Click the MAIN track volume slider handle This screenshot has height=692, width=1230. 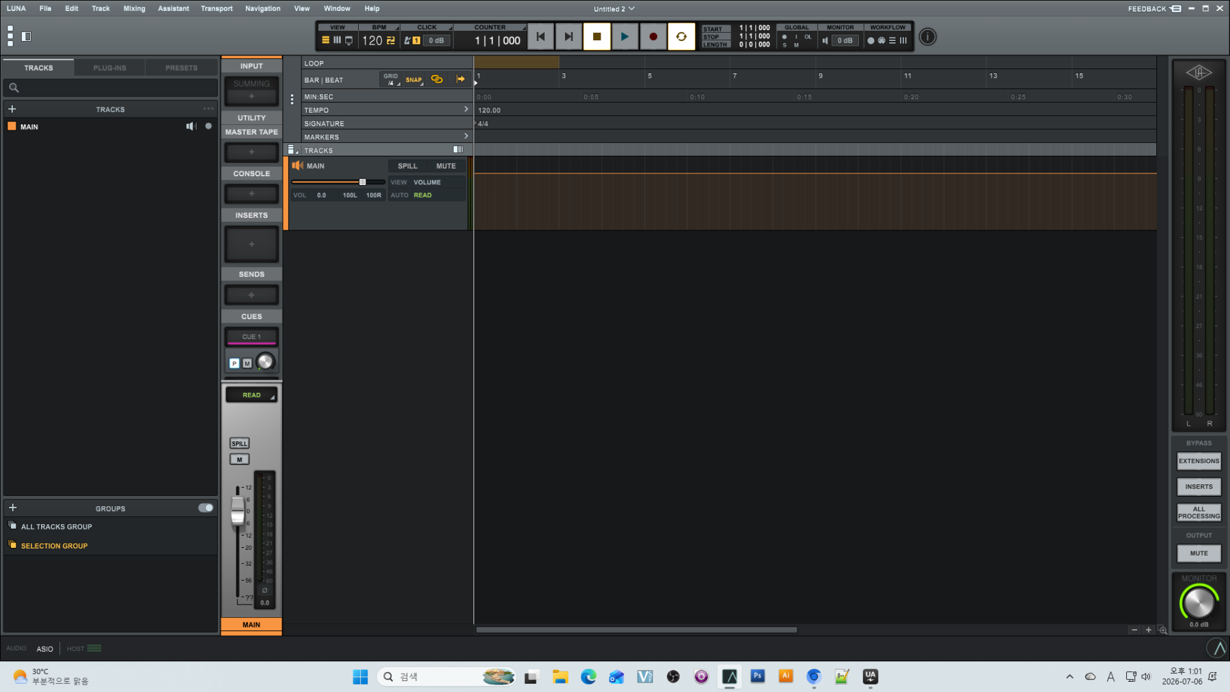click(362, 182)
